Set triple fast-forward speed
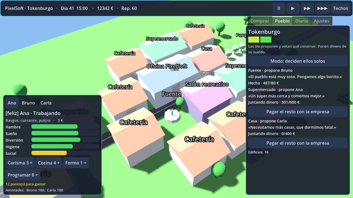 pos(322,8)
